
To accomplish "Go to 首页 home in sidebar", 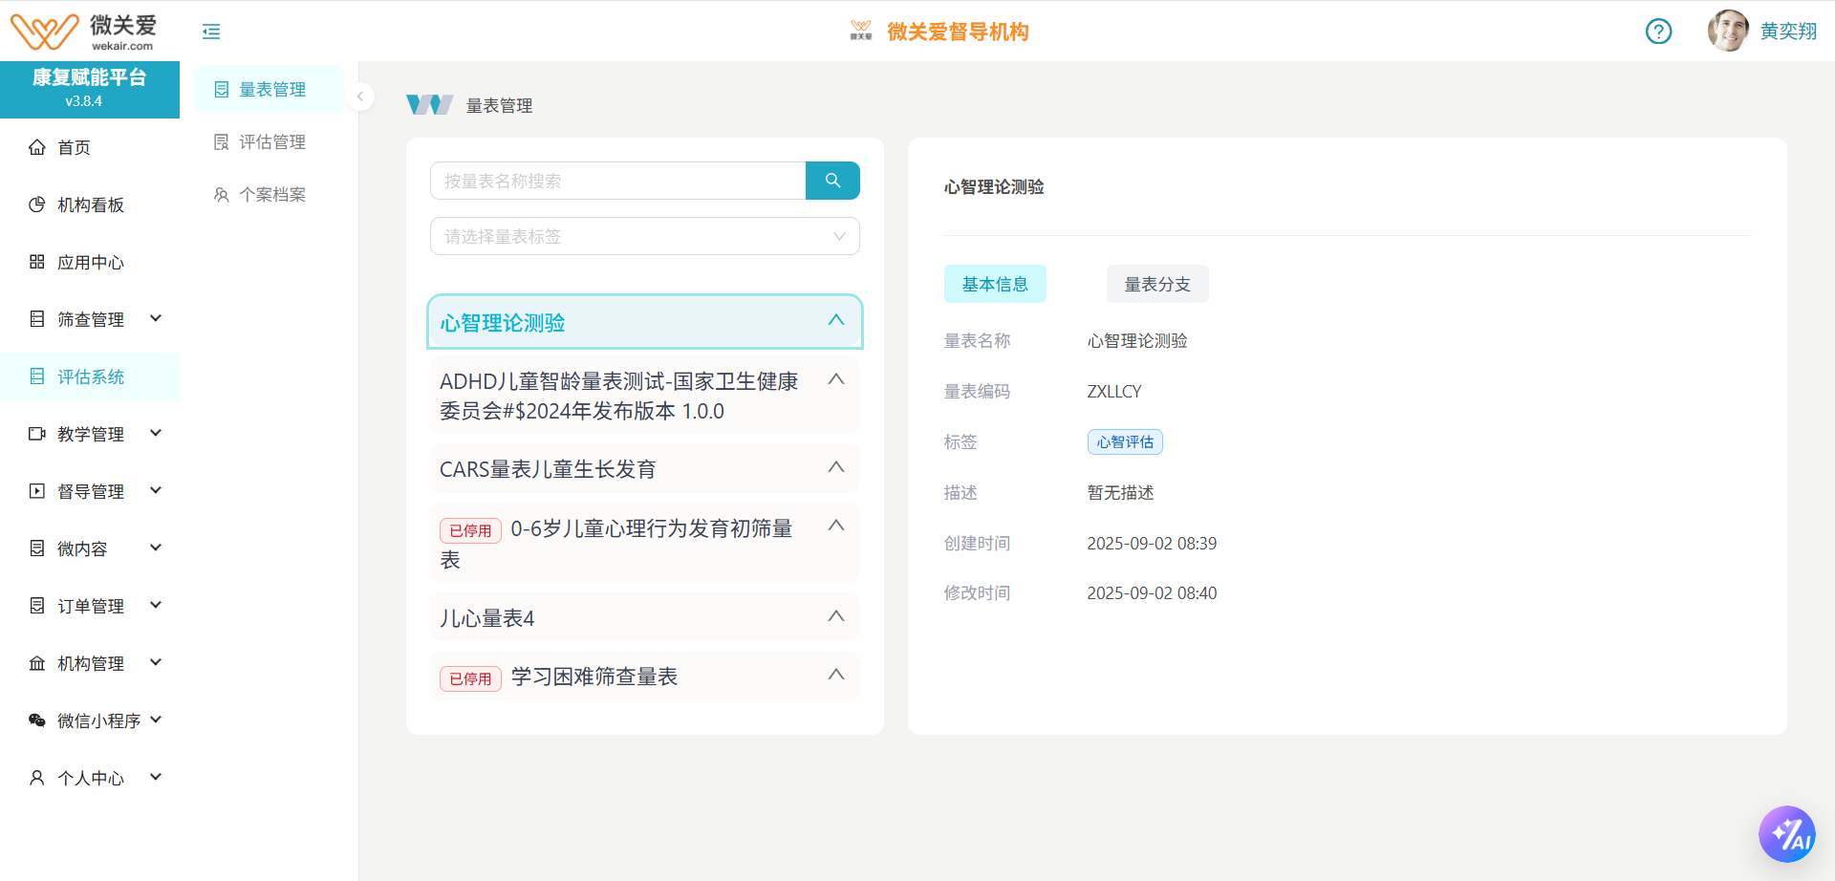I will (x=74, y=147).
